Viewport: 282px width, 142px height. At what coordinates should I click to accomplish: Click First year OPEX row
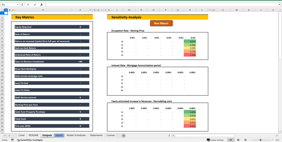[52, 126]
